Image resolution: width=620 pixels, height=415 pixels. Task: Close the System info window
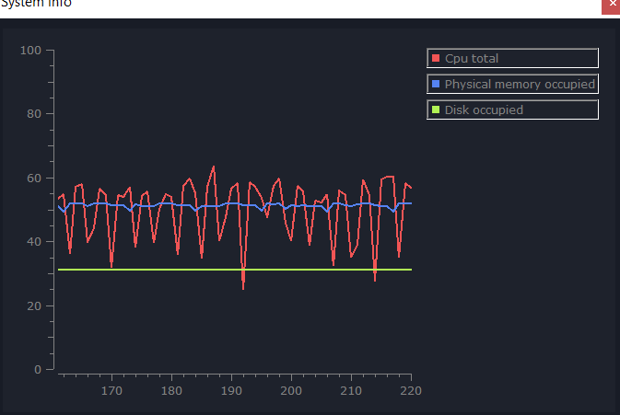[611, 5]
